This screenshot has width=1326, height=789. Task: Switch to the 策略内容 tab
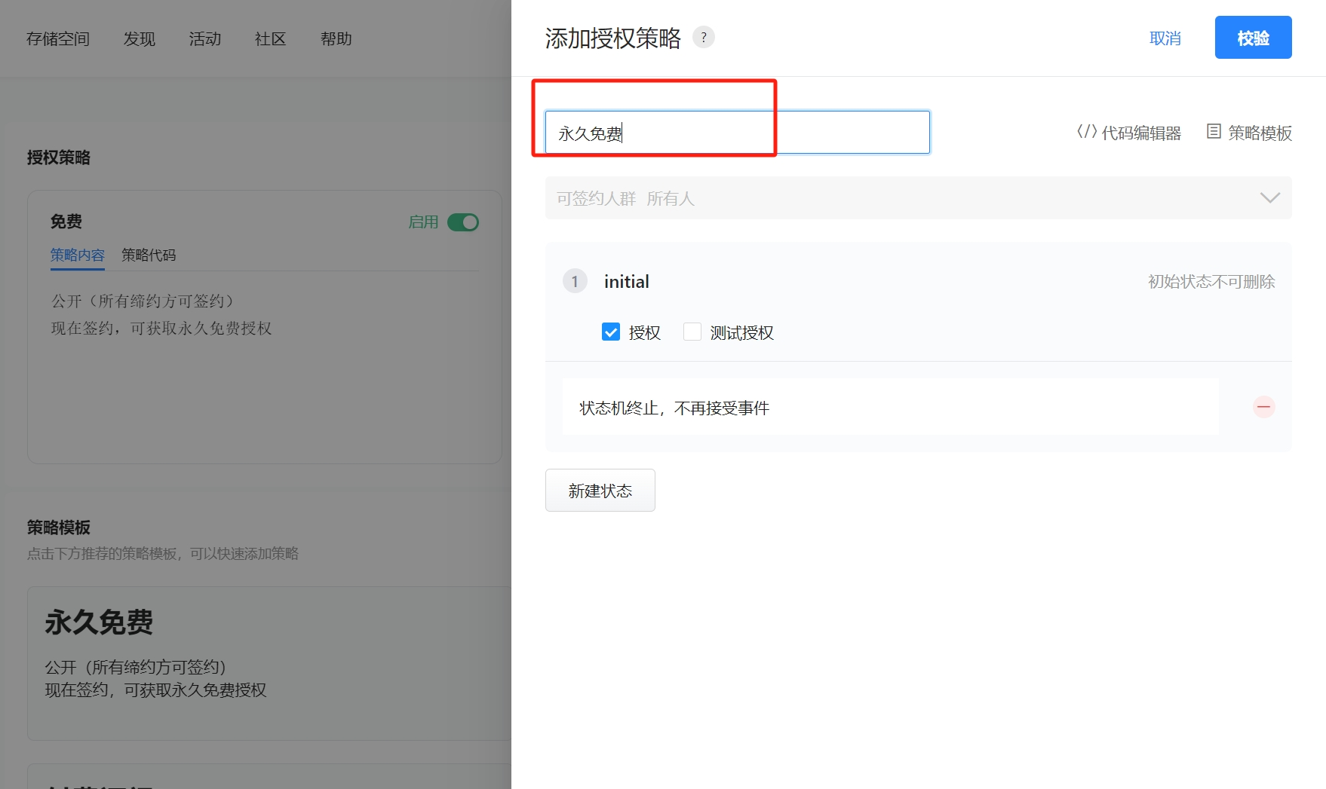tap(78, 255)
